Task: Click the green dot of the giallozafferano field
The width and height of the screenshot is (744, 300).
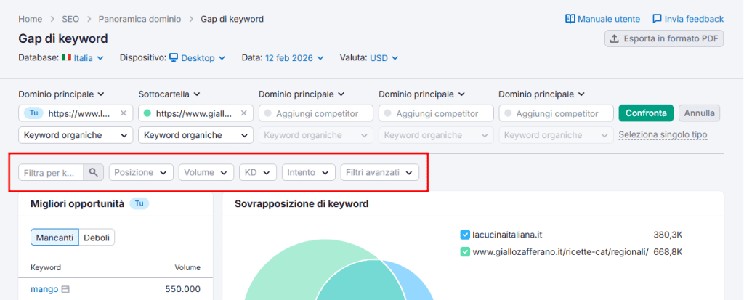Action: coord(147,113)
